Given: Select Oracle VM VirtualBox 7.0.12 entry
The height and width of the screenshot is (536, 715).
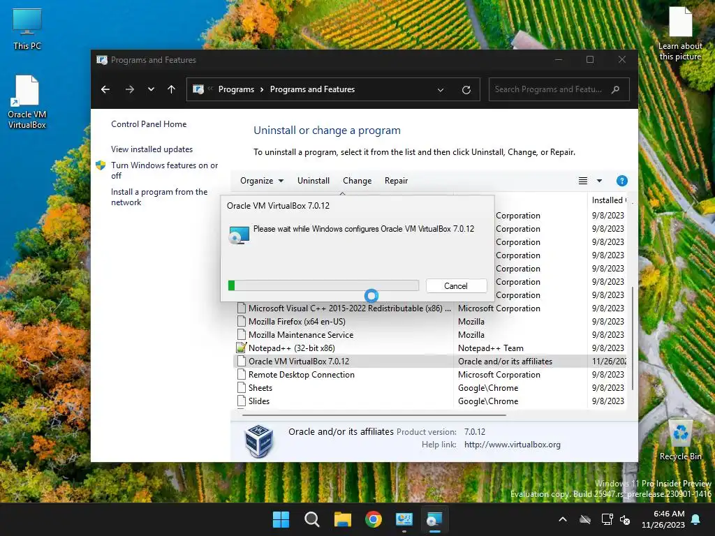Looking at the screenshot, I should (432, 362).
